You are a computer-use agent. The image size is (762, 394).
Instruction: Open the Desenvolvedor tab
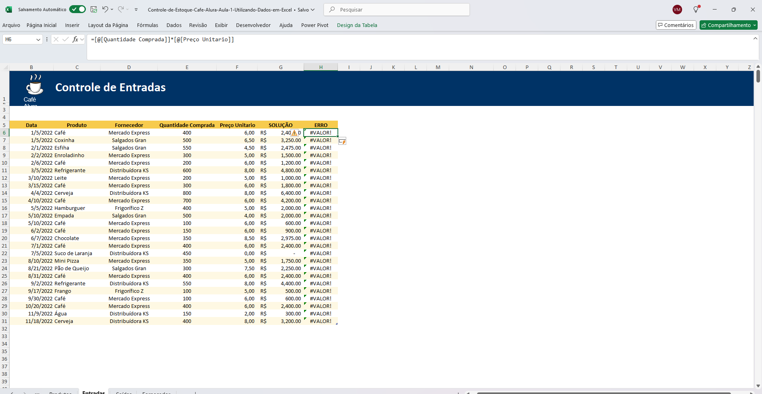(253, 25)
